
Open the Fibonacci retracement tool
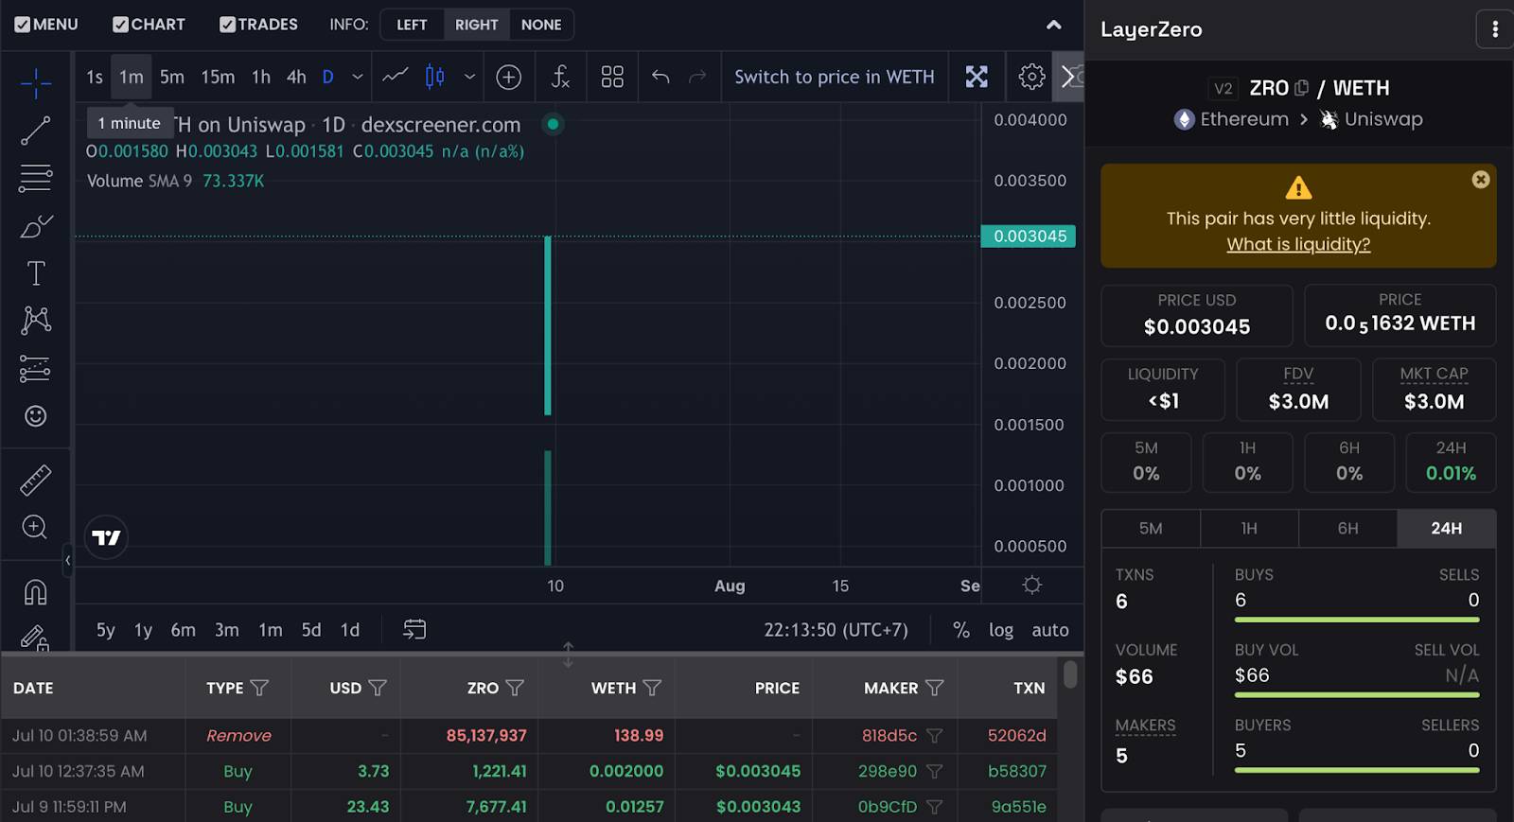click(36, 178)
